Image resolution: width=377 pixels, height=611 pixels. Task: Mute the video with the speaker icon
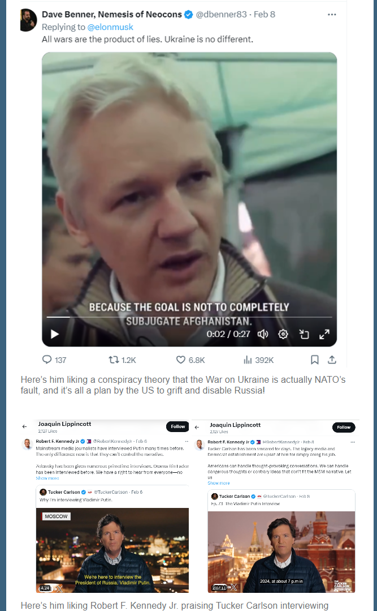pos(263,334)
